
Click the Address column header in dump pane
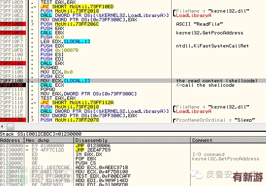coord(12,140)
